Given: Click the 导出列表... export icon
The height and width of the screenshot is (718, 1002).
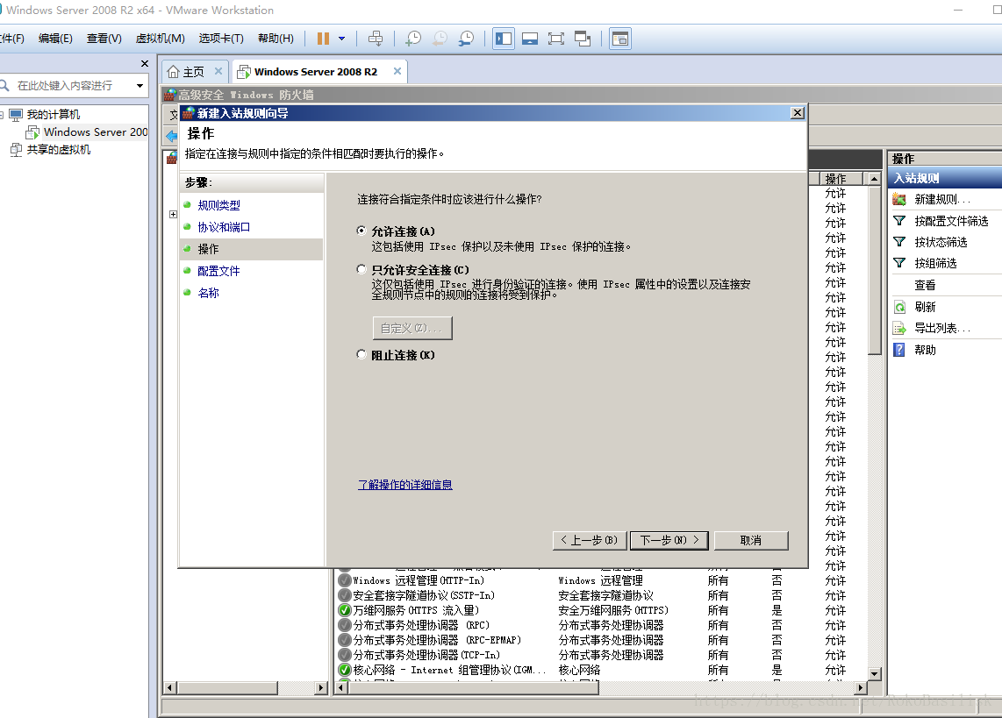Looking at the screenshot, I should pyautogui.click(x=899, y=328).
